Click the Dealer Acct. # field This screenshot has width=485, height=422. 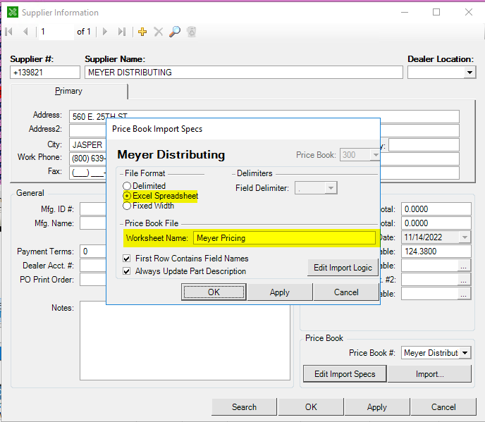93,266
